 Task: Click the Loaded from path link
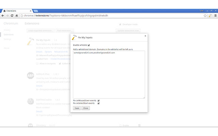point(60,59)
